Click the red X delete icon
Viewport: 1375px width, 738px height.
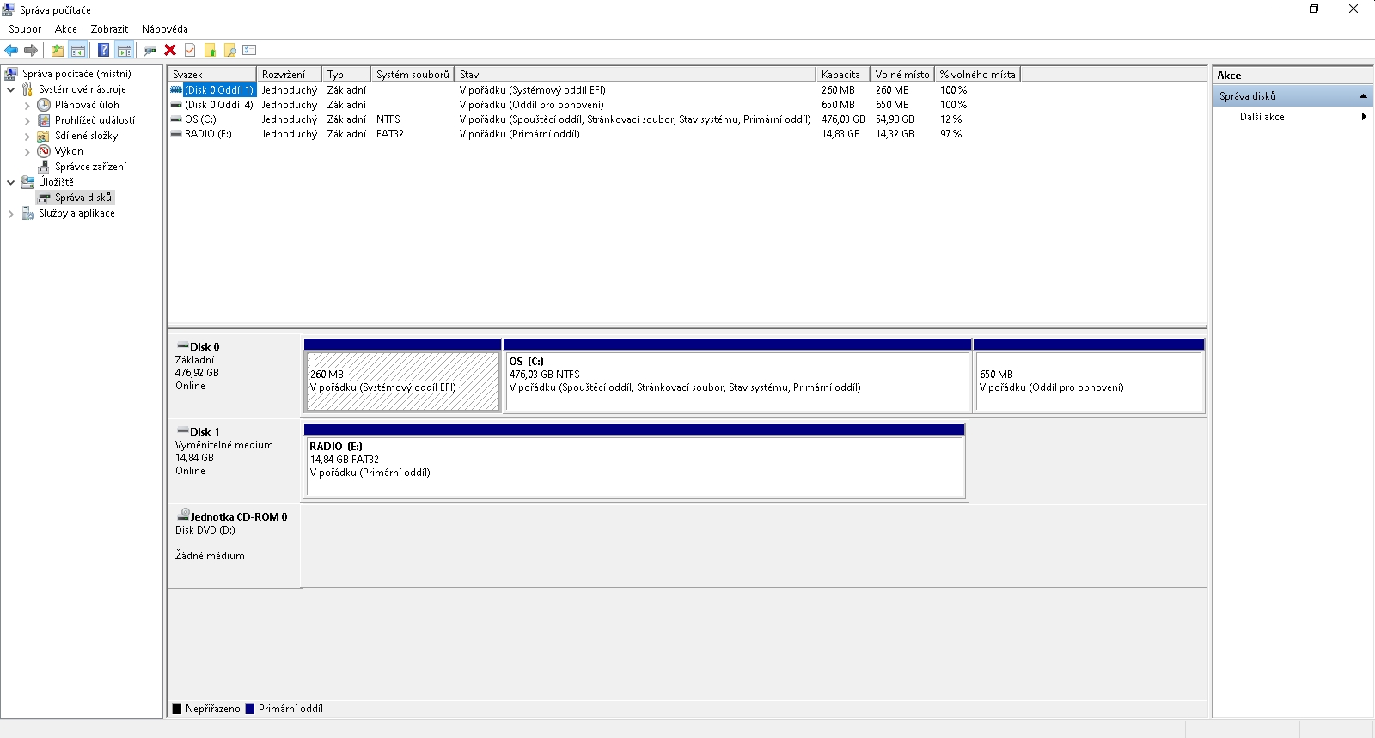click(x=170, y=50)
